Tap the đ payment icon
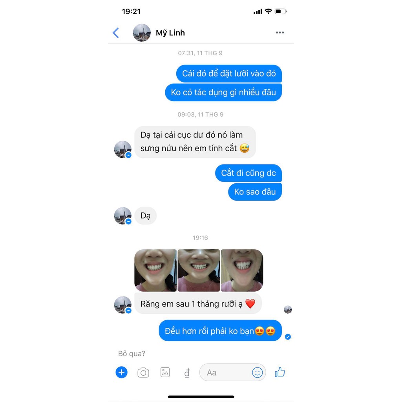Image resolution: width=402 pixels, height=402 pixels. [x=187, y=373]
